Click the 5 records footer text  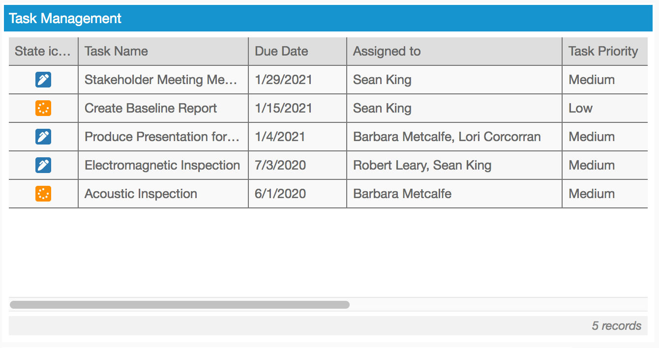[616, 325]
